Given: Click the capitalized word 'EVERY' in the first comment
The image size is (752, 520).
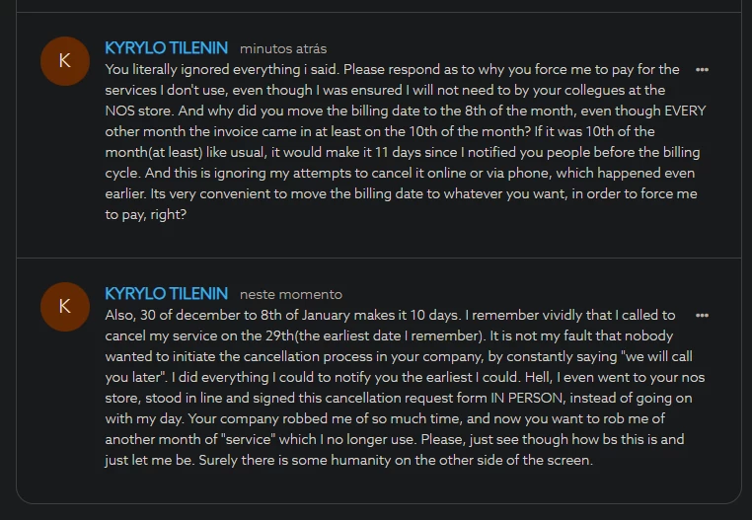Looking at the screenshot, I should click(685, 111).
